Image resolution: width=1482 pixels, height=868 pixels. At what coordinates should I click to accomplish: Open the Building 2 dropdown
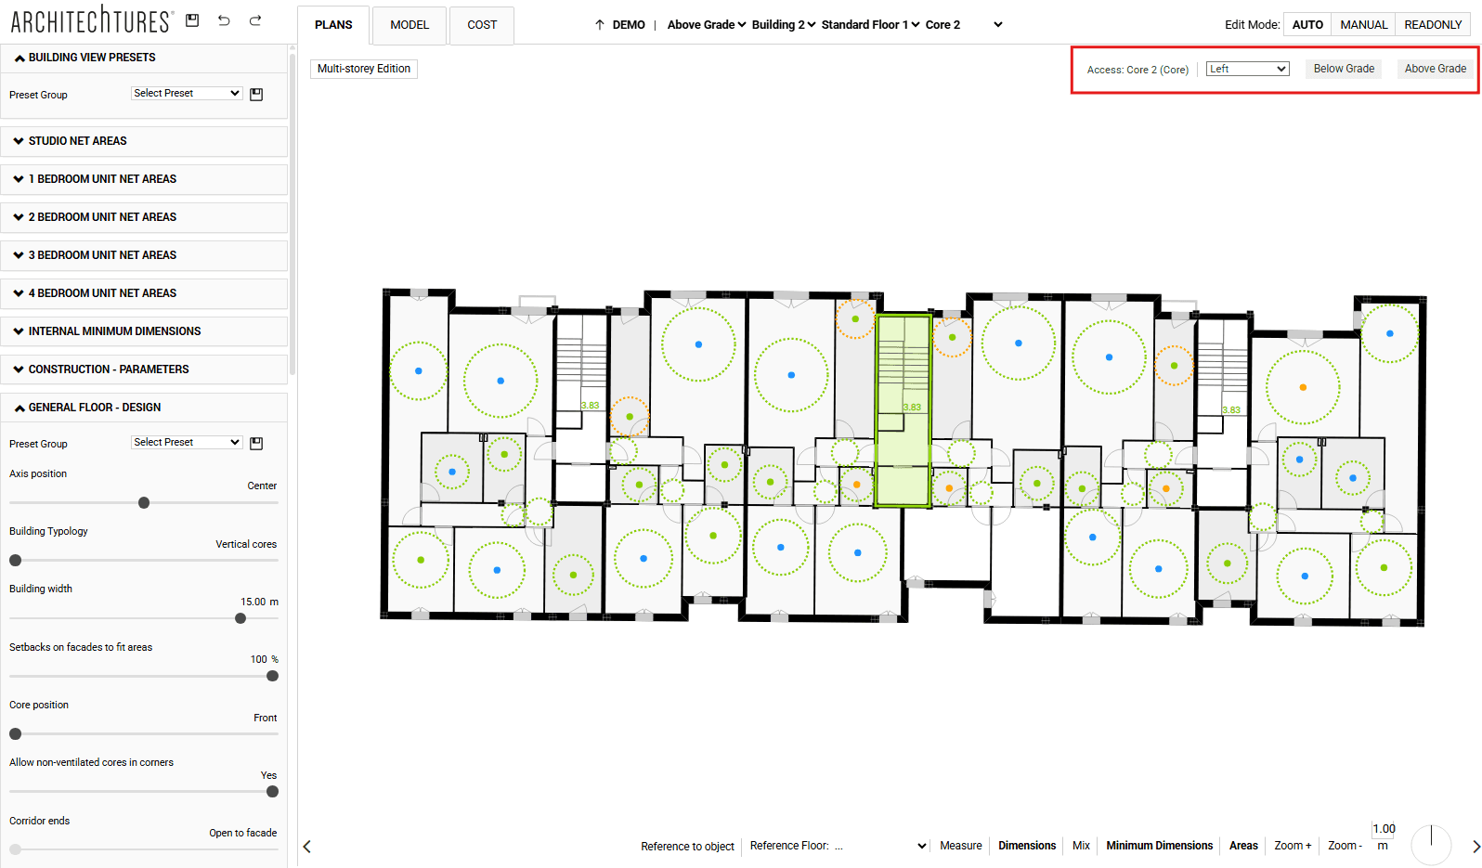click(x=784, y=25)
